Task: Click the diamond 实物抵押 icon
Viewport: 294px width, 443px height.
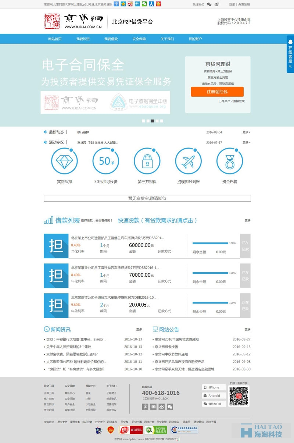Action: 64,161
